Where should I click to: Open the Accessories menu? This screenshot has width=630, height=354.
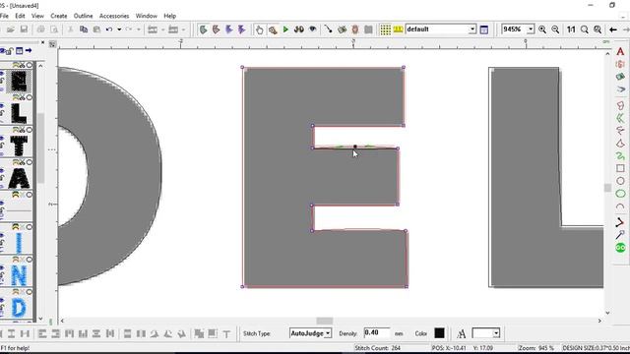coord(114,16)
